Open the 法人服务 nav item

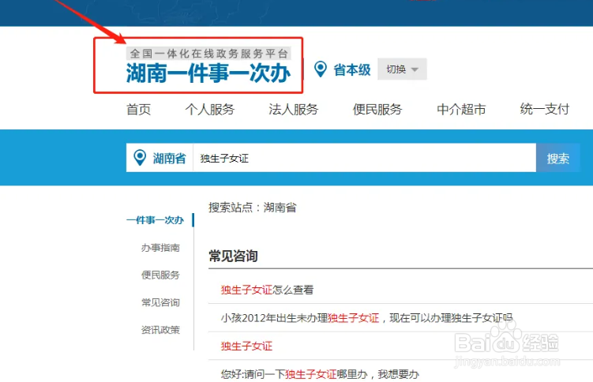click(294, 110)
